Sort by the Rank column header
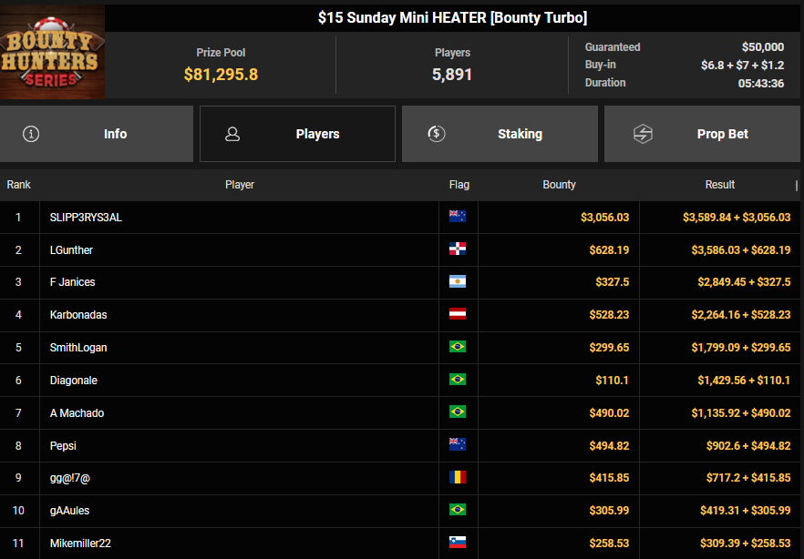Image resolution: width=804 pixels, height=559 pixels. [19, 185]
